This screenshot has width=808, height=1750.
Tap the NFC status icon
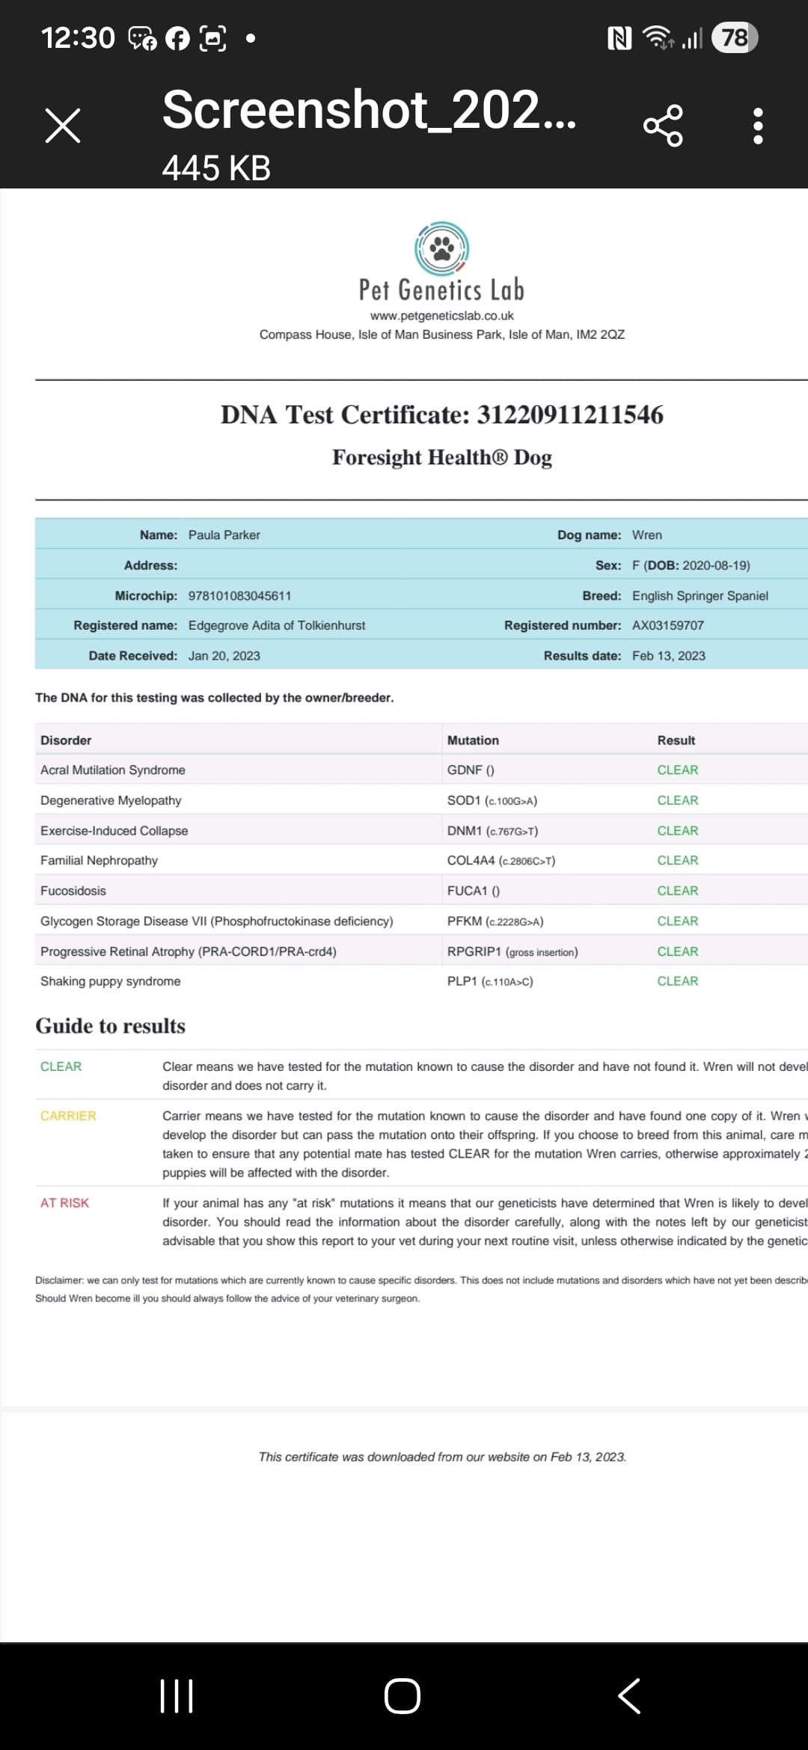pos(619,38)
